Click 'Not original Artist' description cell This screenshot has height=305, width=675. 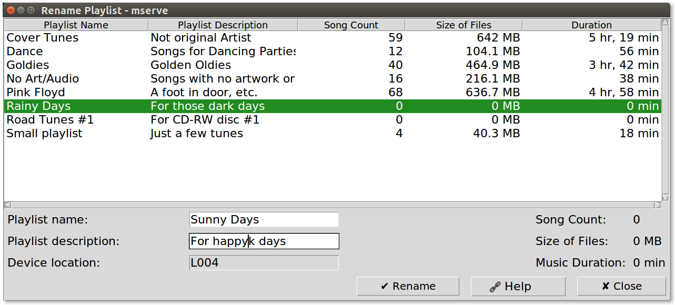point(201,38)
